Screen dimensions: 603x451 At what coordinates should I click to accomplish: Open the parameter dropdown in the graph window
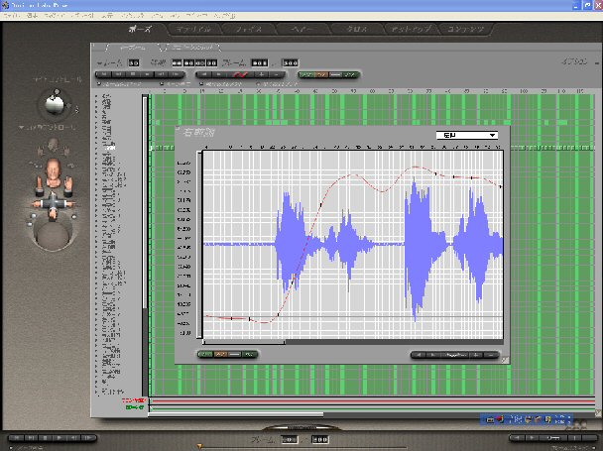pyautogui.click(x=466, y=135)
